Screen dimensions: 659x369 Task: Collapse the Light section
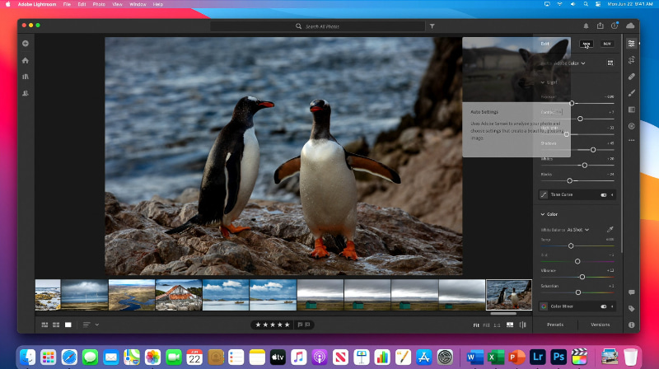[x=543, y=82]
